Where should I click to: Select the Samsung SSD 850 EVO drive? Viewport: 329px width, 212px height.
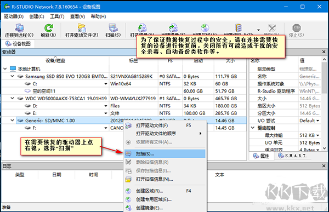point(66,76)
